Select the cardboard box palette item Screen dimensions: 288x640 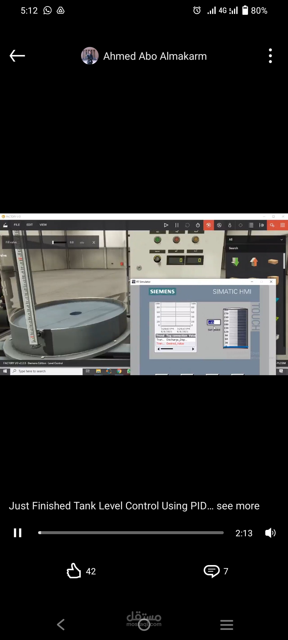pos(273,262)
